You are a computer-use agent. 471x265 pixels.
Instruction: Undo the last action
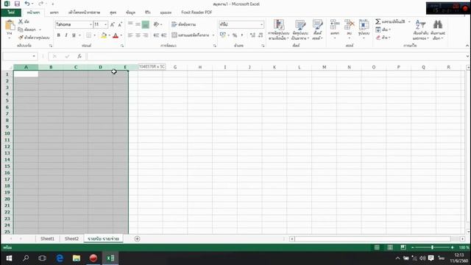click(x=27, y=4)
